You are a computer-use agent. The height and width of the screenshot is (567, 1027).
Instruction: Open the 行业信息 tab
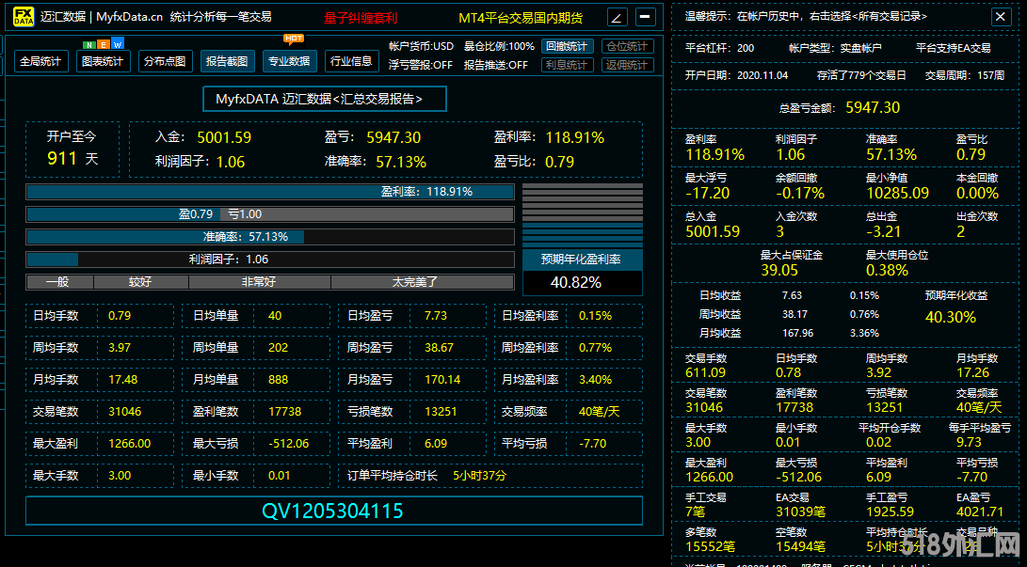tap(351, 61)
